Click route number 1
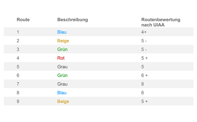Screen dimensions: 197x122 point(18,32)
